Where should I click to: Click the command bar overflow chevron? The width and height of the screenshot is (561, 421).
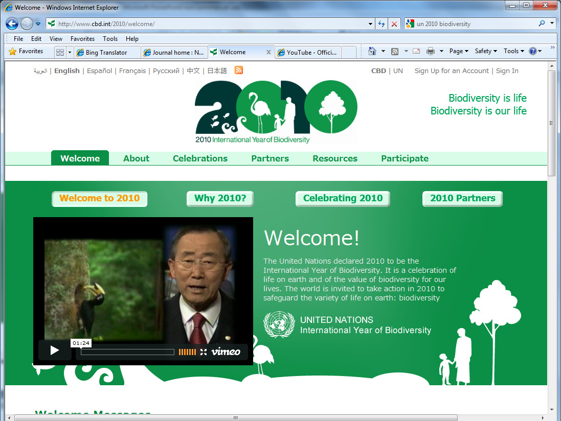pos(553,47)
